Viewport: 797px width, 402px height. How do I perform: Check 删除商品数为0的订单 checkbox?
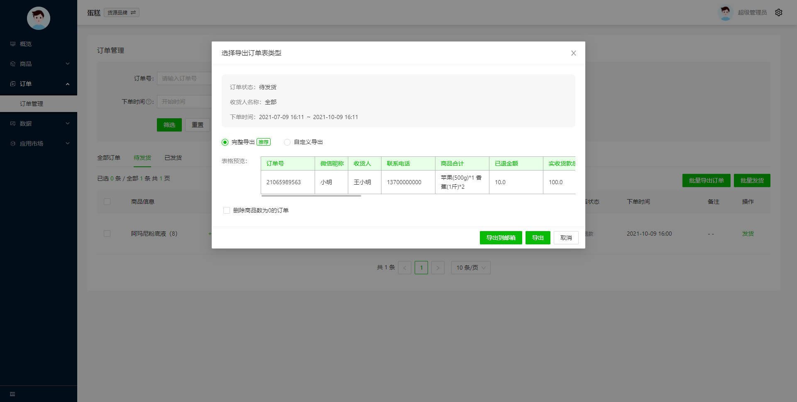click(227, 210)
